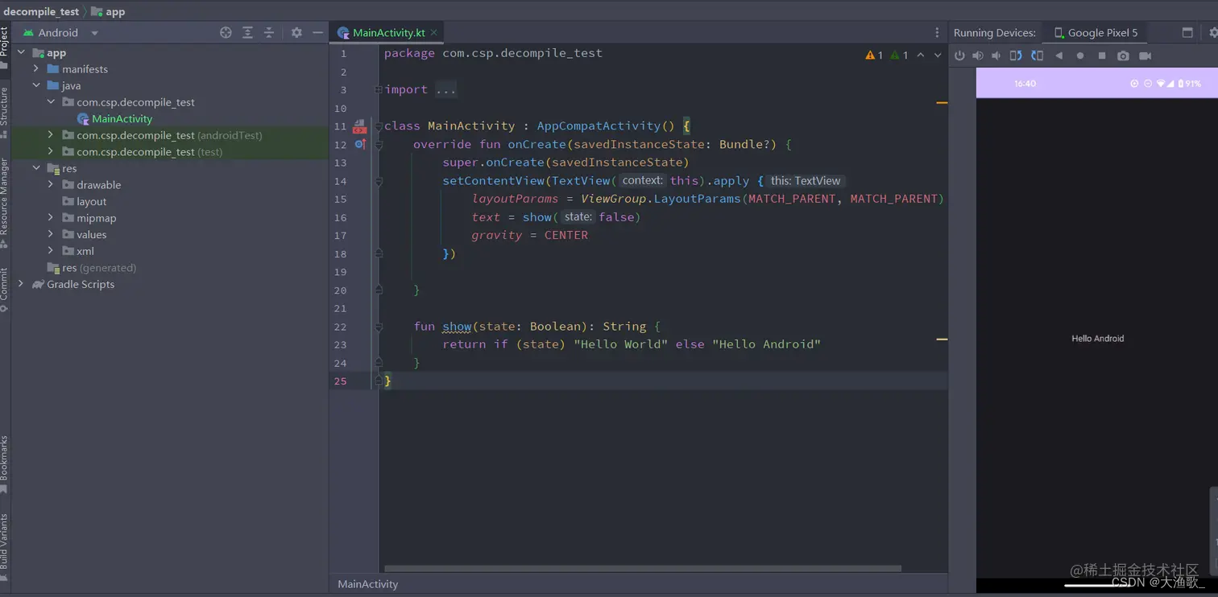1218x597 pixels.
Task: Jump to next highlighted error arrow
Action: point(938,56)
